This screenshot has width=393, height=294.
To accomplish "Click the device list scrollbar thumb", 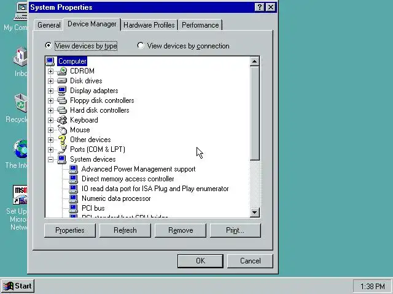I will click(254, 113).
